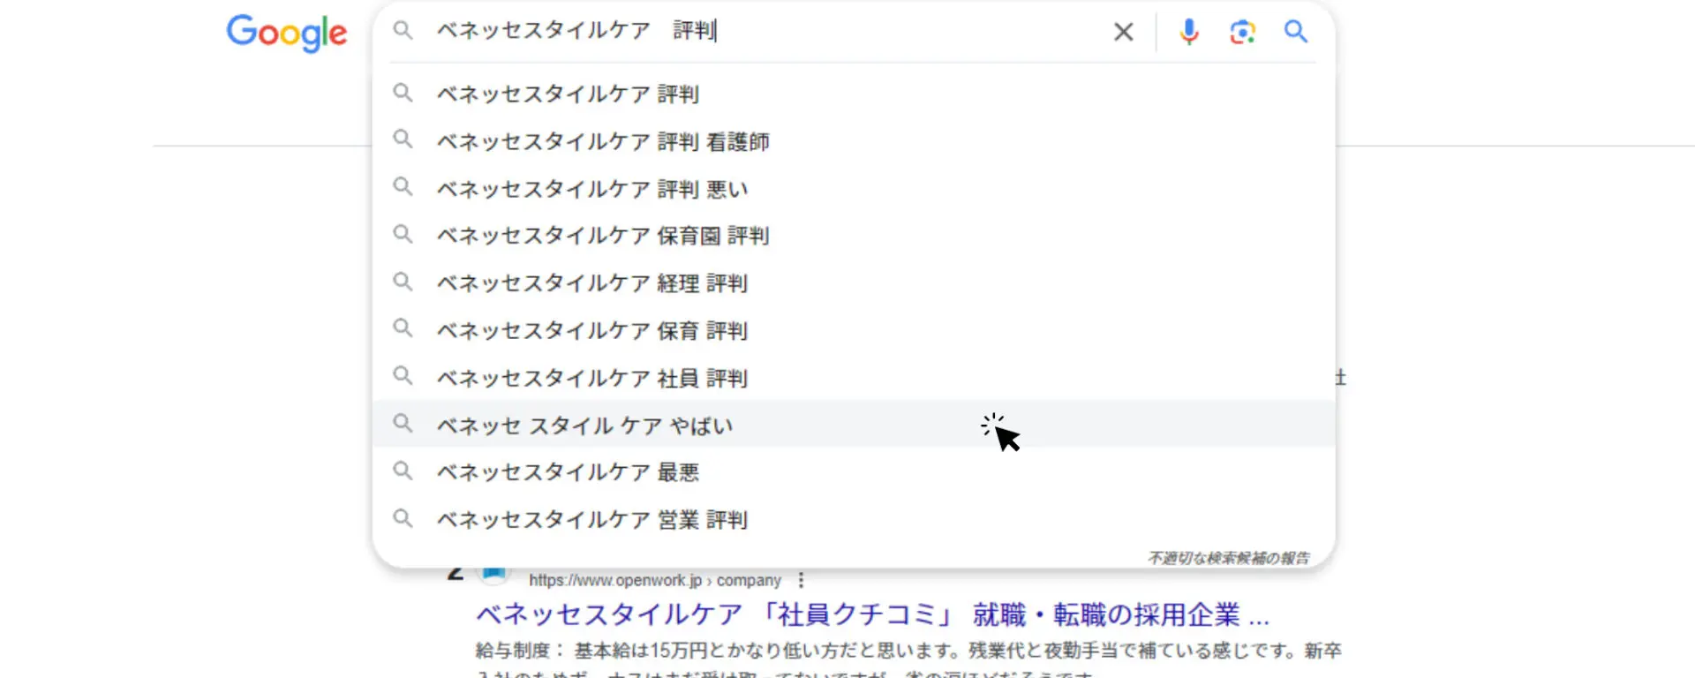Click magnifier icon beside 経理 評判 suggestion
The image size is (1695, 678).
click(x=403, y=282)
